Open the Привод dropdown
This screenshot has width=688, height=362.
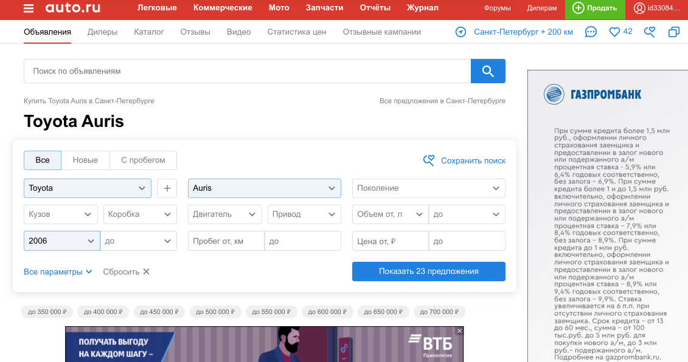[304, 214]
